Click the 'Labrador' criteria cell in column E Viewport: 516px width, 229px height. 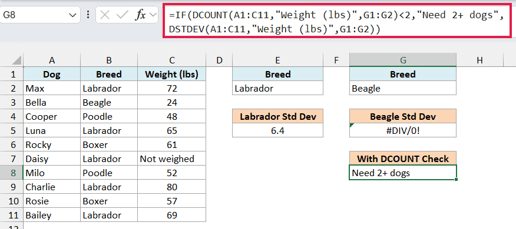278,88
